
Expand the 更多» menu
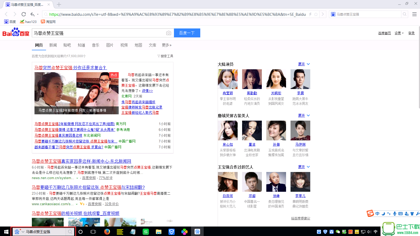point(167,45)
